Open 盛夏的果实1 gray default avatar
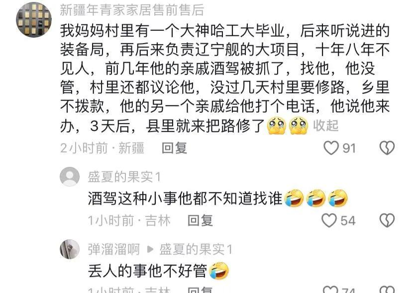412x293 pixels. click(x=70, y=176)
